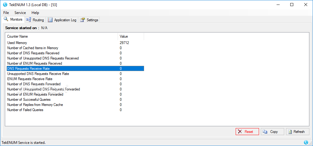Minimize the TekENUM window
The width and height of the screenshot is (313, 146).
[278, 5]
